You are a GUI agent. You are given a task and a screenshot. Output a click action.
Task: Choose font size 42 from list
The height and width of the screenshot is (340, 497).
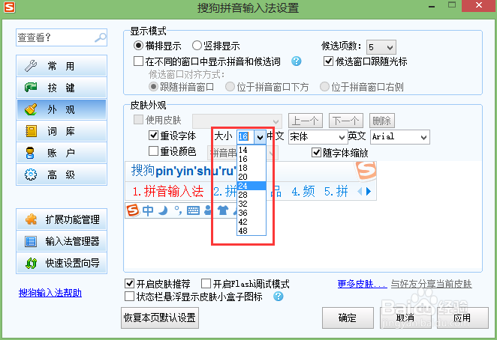(252, 222)
